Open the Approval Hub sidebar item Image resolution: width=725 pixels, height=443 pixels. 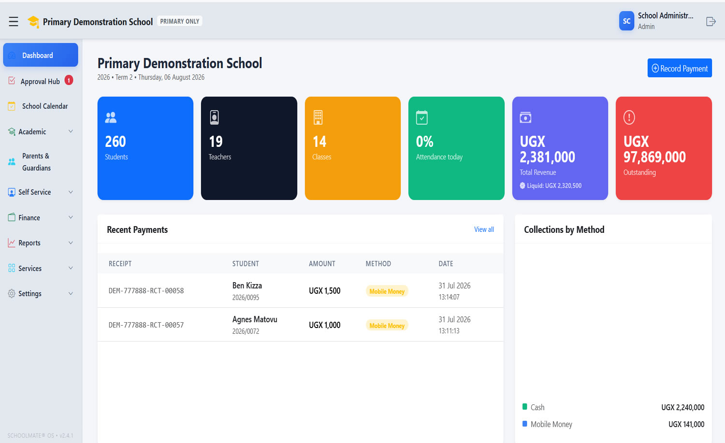(41, 81)
